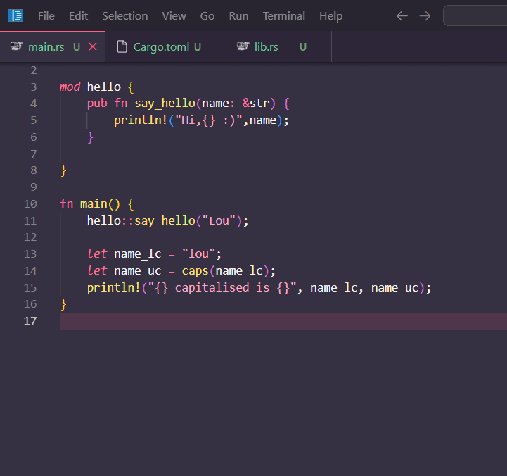Open the View menu
The width and height of the screenshot is (507, 476).
174,15
